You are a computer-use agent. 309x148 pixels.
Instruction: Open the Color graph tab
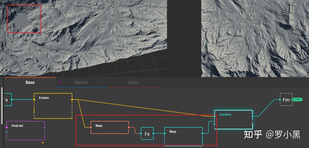click(x=133, y=82)
